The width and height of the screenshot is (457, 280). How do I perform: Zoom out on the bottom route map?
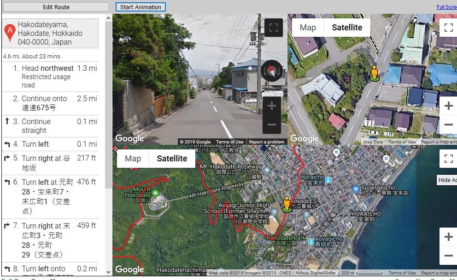[449, 256]
